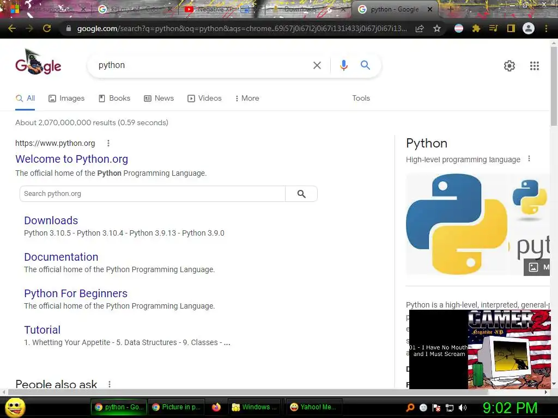Open the Chrome three-dot menu
This screenshot has height=418, width=558.
[546, 28]
